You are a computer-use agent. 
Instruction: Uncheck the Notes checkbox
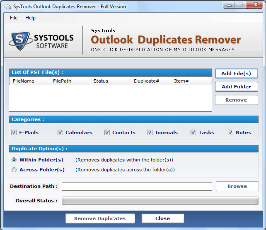(x=230, y=133)
